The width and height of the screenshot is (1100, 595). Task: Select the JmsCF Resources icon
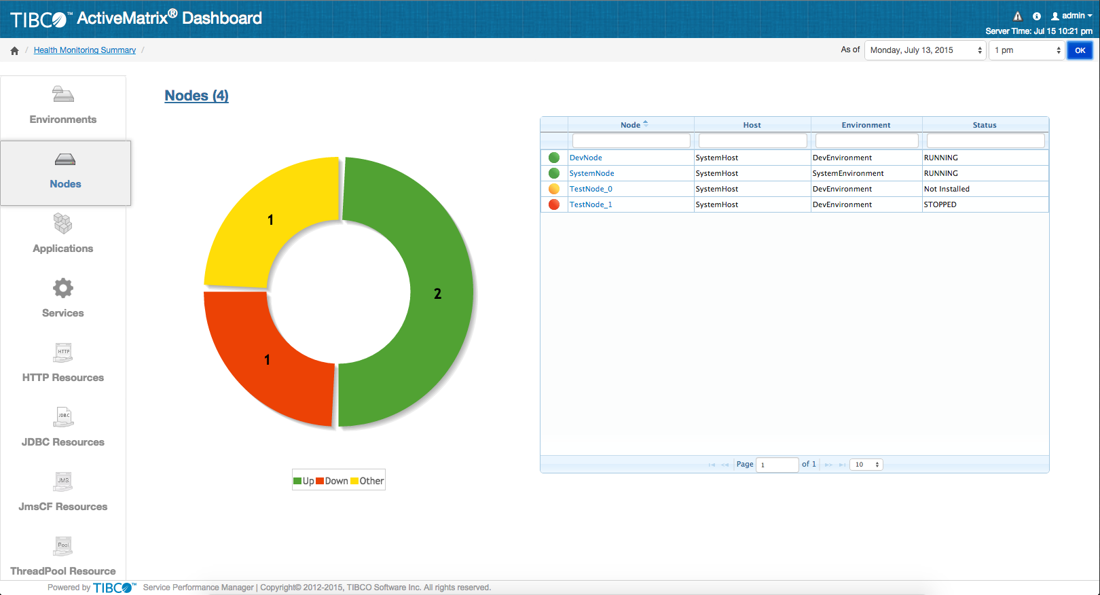tap(63, 482)
